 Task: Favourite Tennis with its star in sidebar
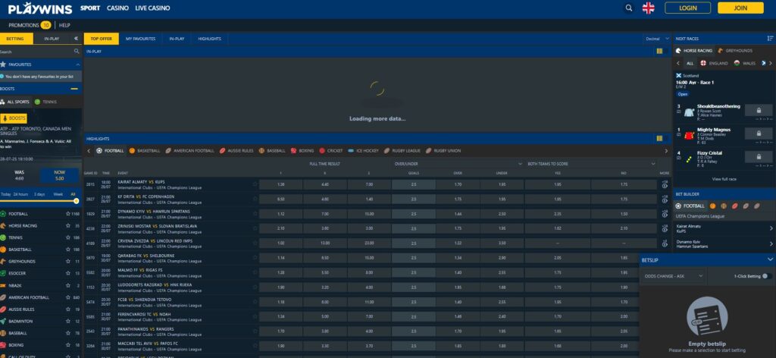pyautogui.click(x=67, y=237)
